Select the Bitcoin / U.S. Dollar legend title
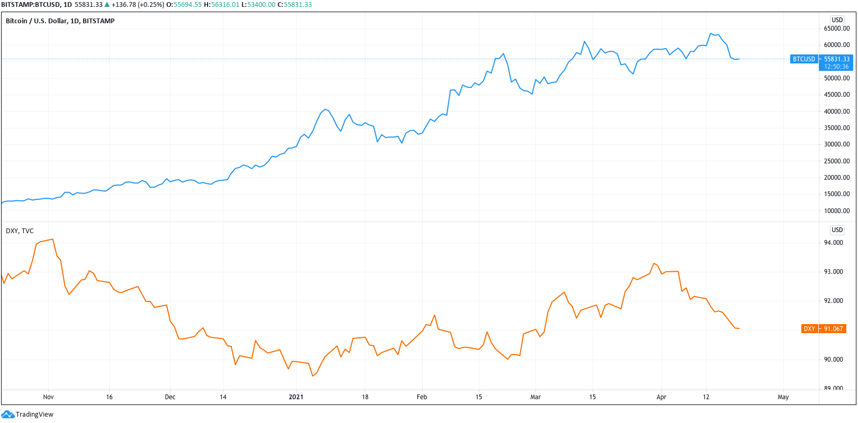This screenshot has width=858, height=423. [60, 21]
